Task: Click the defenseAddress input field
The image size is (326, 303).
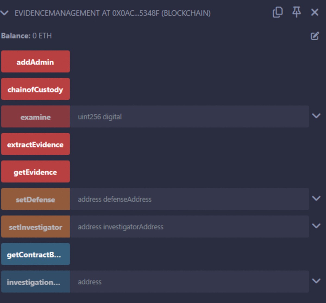Action: point(189,199)
